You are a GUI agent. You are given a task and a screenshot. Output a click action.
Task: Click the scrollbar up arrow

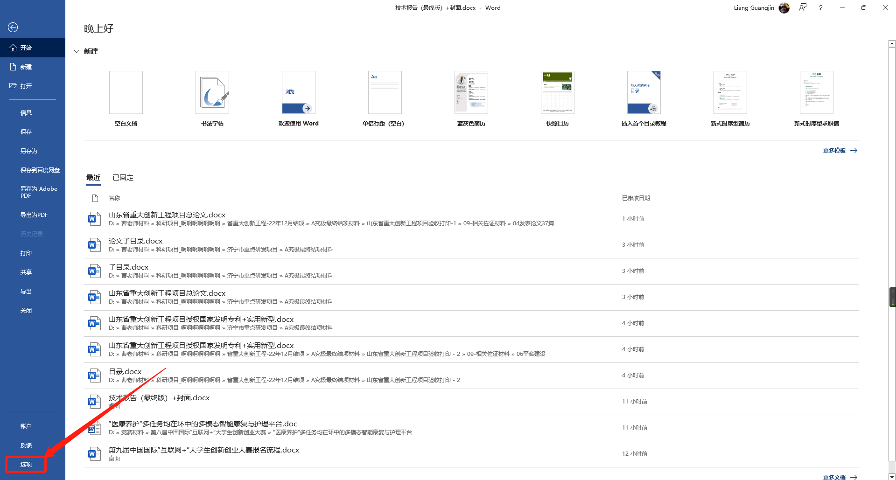892,44
